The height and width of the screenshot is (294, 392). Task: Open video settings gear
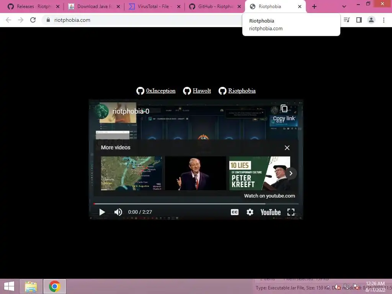point(250,212)
